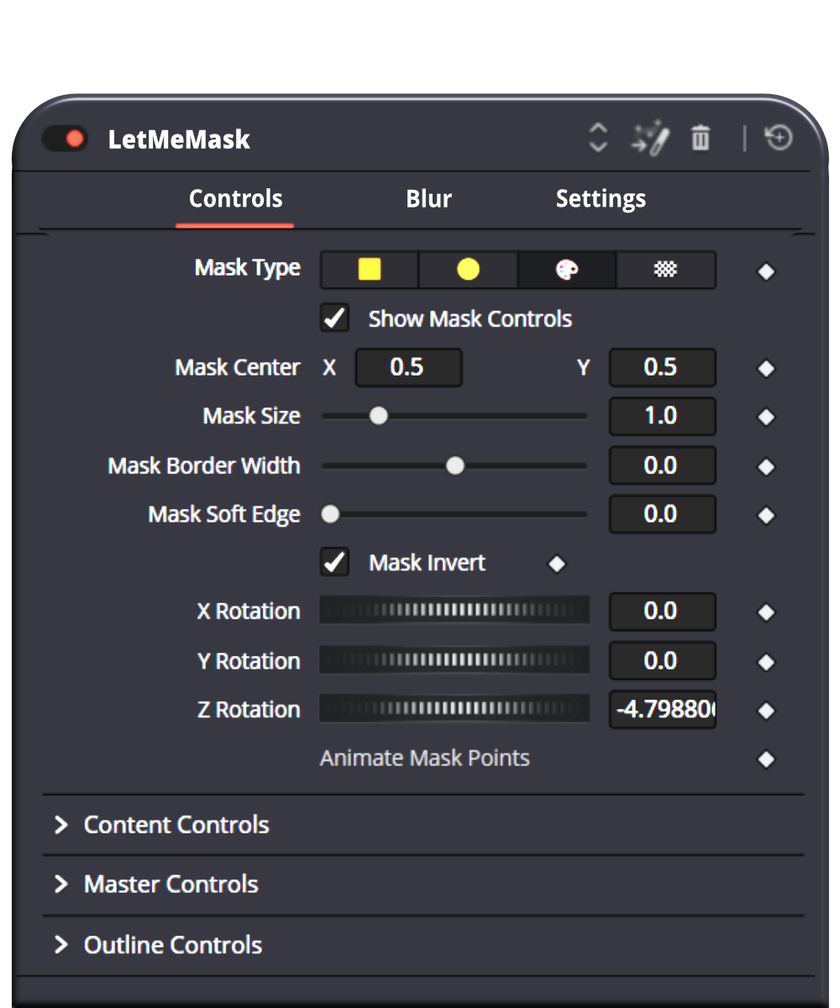Switch to the Blur tab

click(x=428, y=199)
